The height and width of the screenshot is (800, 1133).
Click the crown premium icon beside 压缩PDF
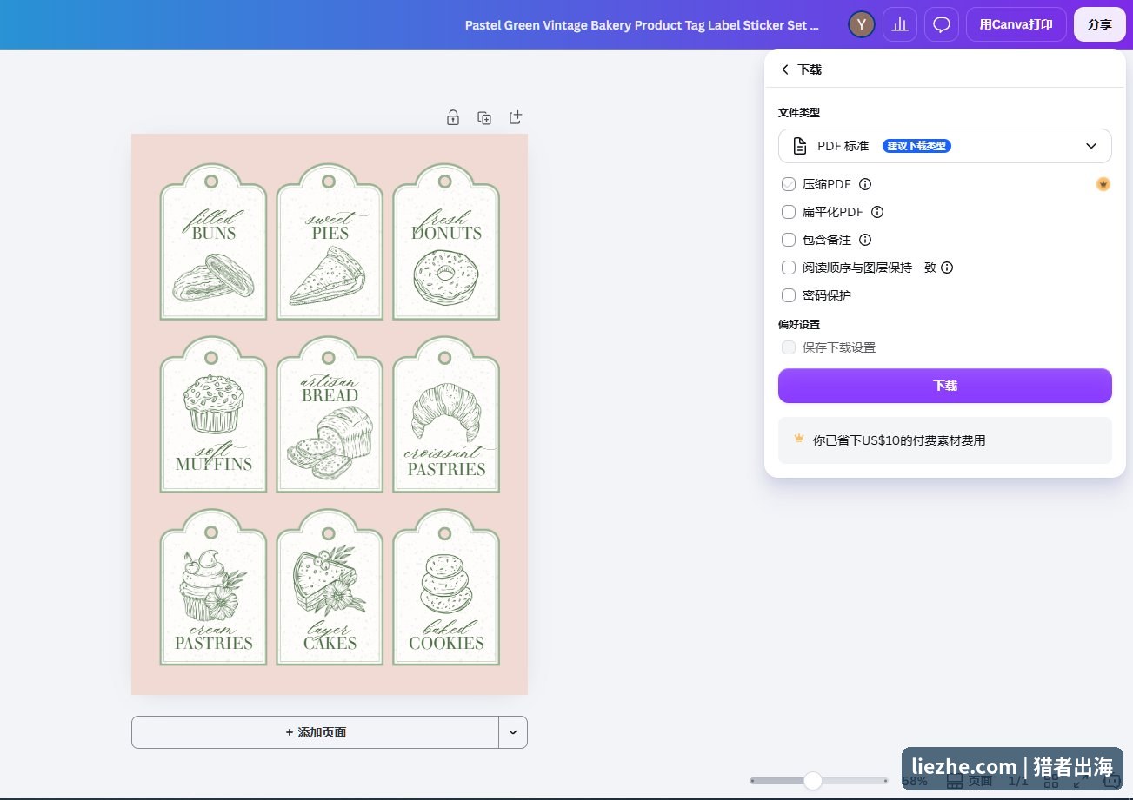[1103, 184]
